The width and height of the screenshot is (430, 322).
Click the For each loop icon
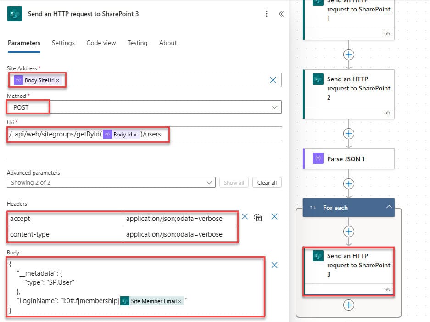313,208
